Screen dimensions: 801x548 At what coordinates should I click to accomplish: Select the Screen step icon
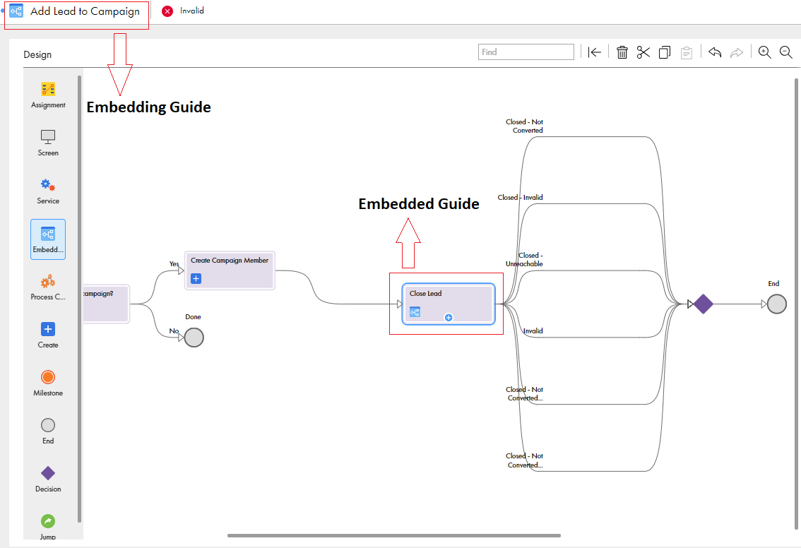tap(48, 136)
